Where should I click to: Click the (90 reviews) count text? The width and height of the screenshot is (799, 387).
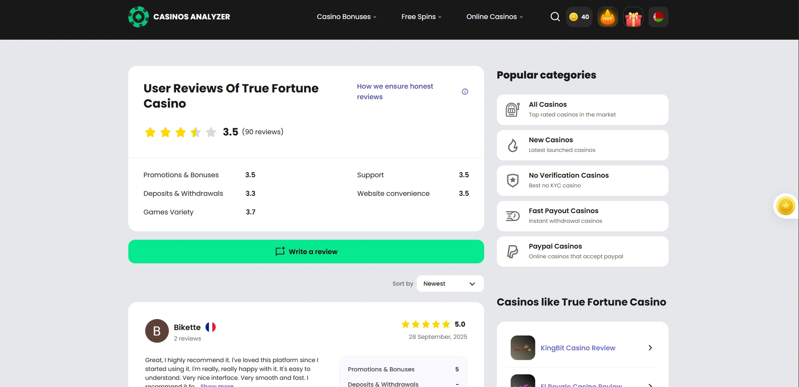(x=263, y=132)
